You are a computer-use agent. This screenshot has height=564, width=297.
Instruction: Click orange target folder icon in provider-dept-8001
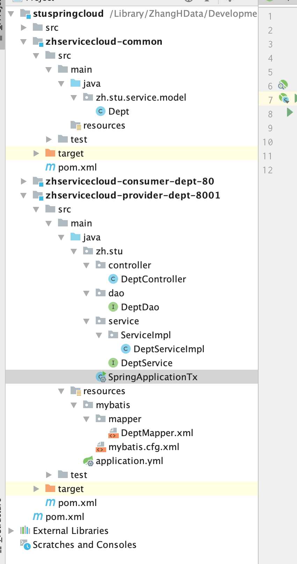click(x=50, y=489)
